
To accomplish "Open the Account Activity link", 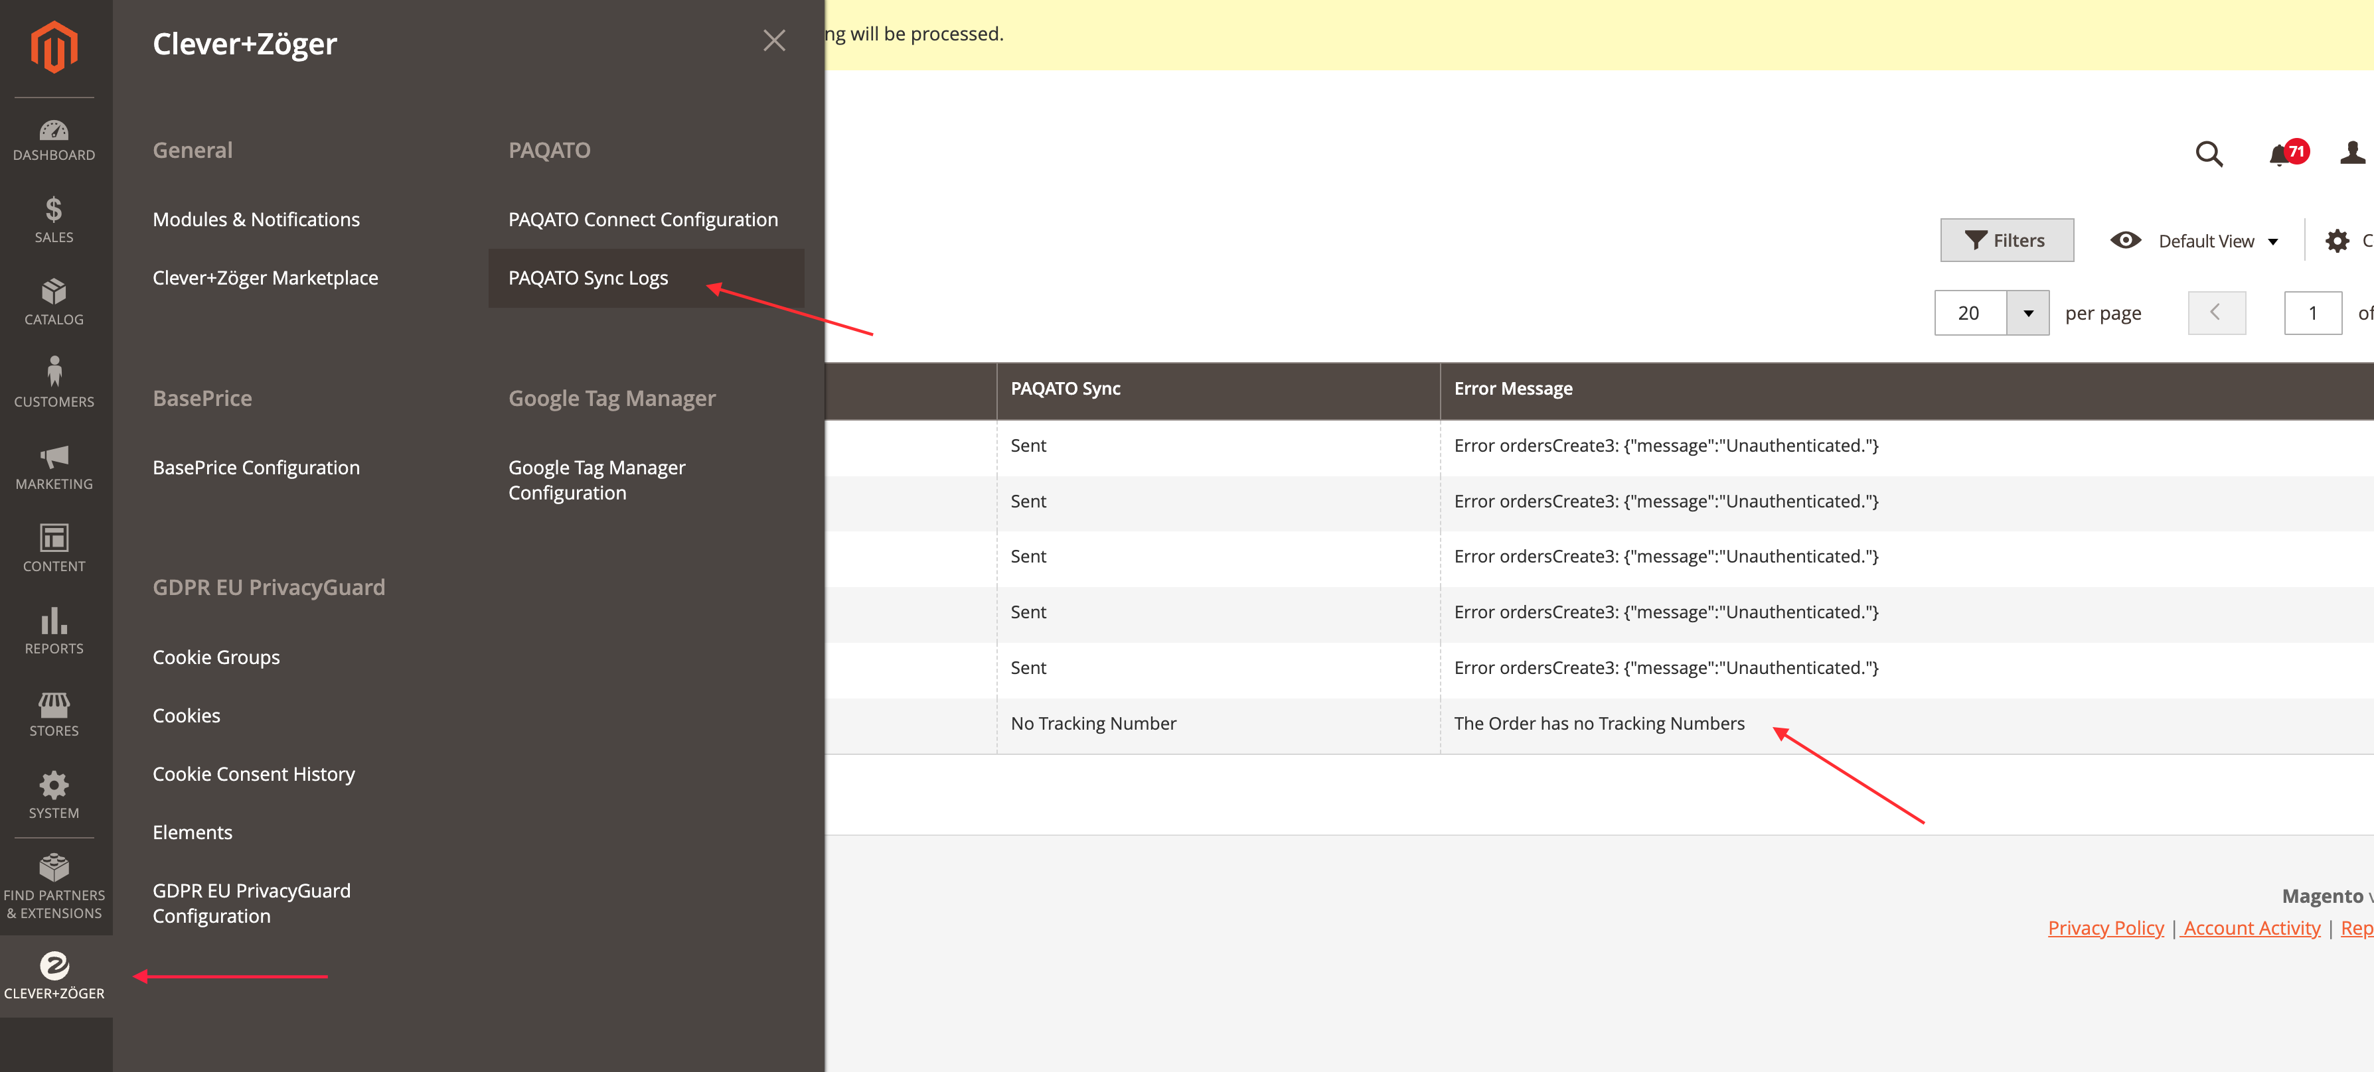I will click(2251, 927).
